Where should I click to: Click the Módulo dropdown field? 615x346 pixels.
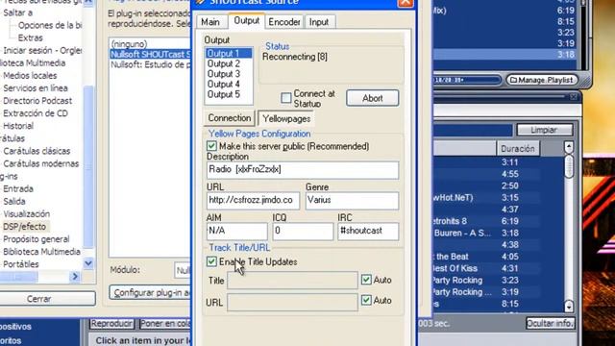pos(183,270)
